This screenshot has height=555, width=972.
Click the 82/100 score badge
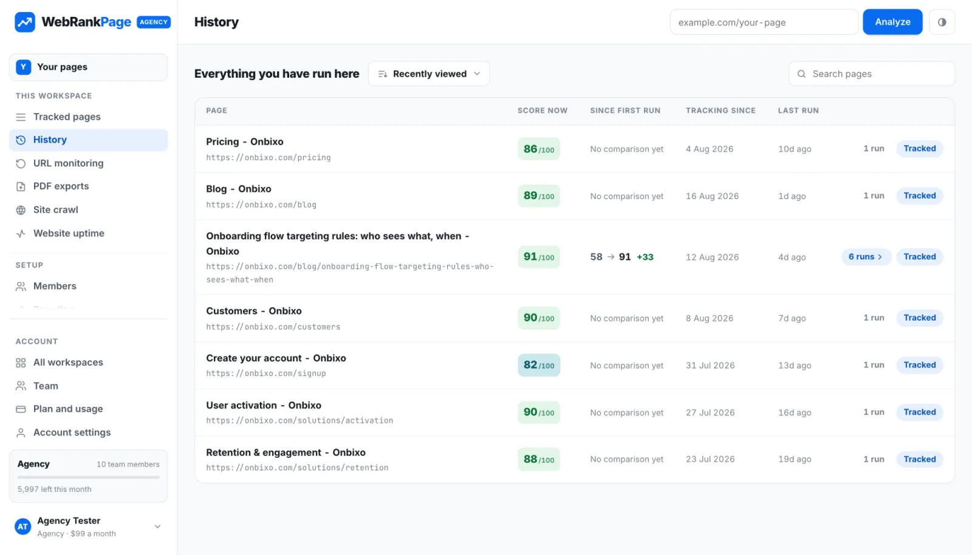539,365
